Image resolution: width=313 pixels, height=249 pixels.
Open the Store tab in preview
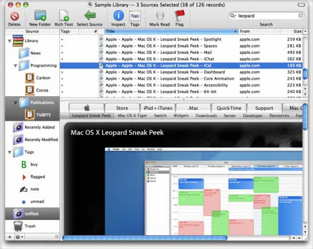[122, 108]
